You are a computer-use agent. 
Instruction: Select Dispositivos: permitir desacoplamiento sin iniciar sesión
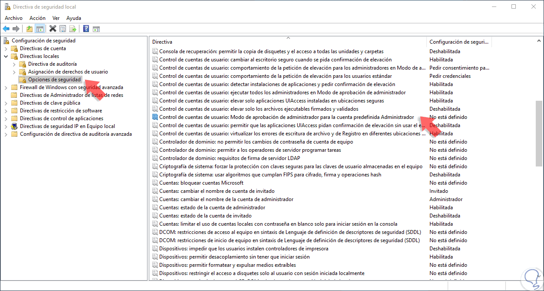[x=234, y=257]
